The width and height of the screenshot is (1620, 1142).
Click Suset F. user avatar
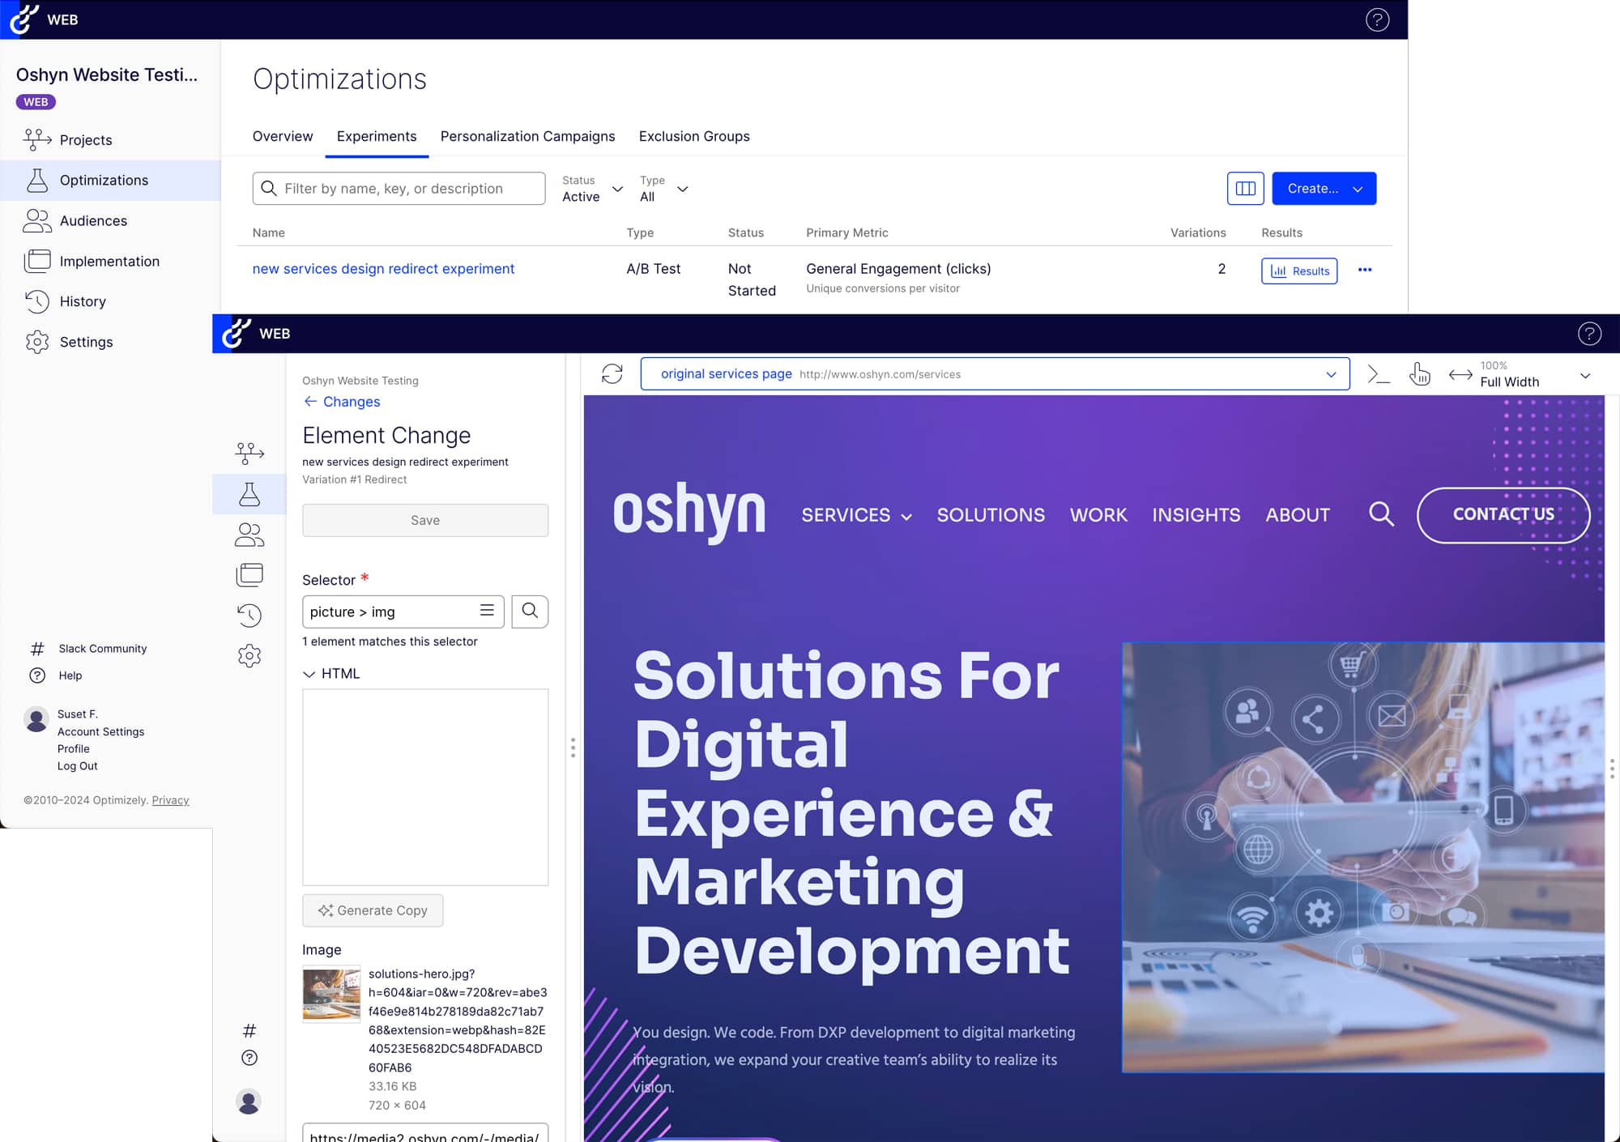(x=36, y=719)
